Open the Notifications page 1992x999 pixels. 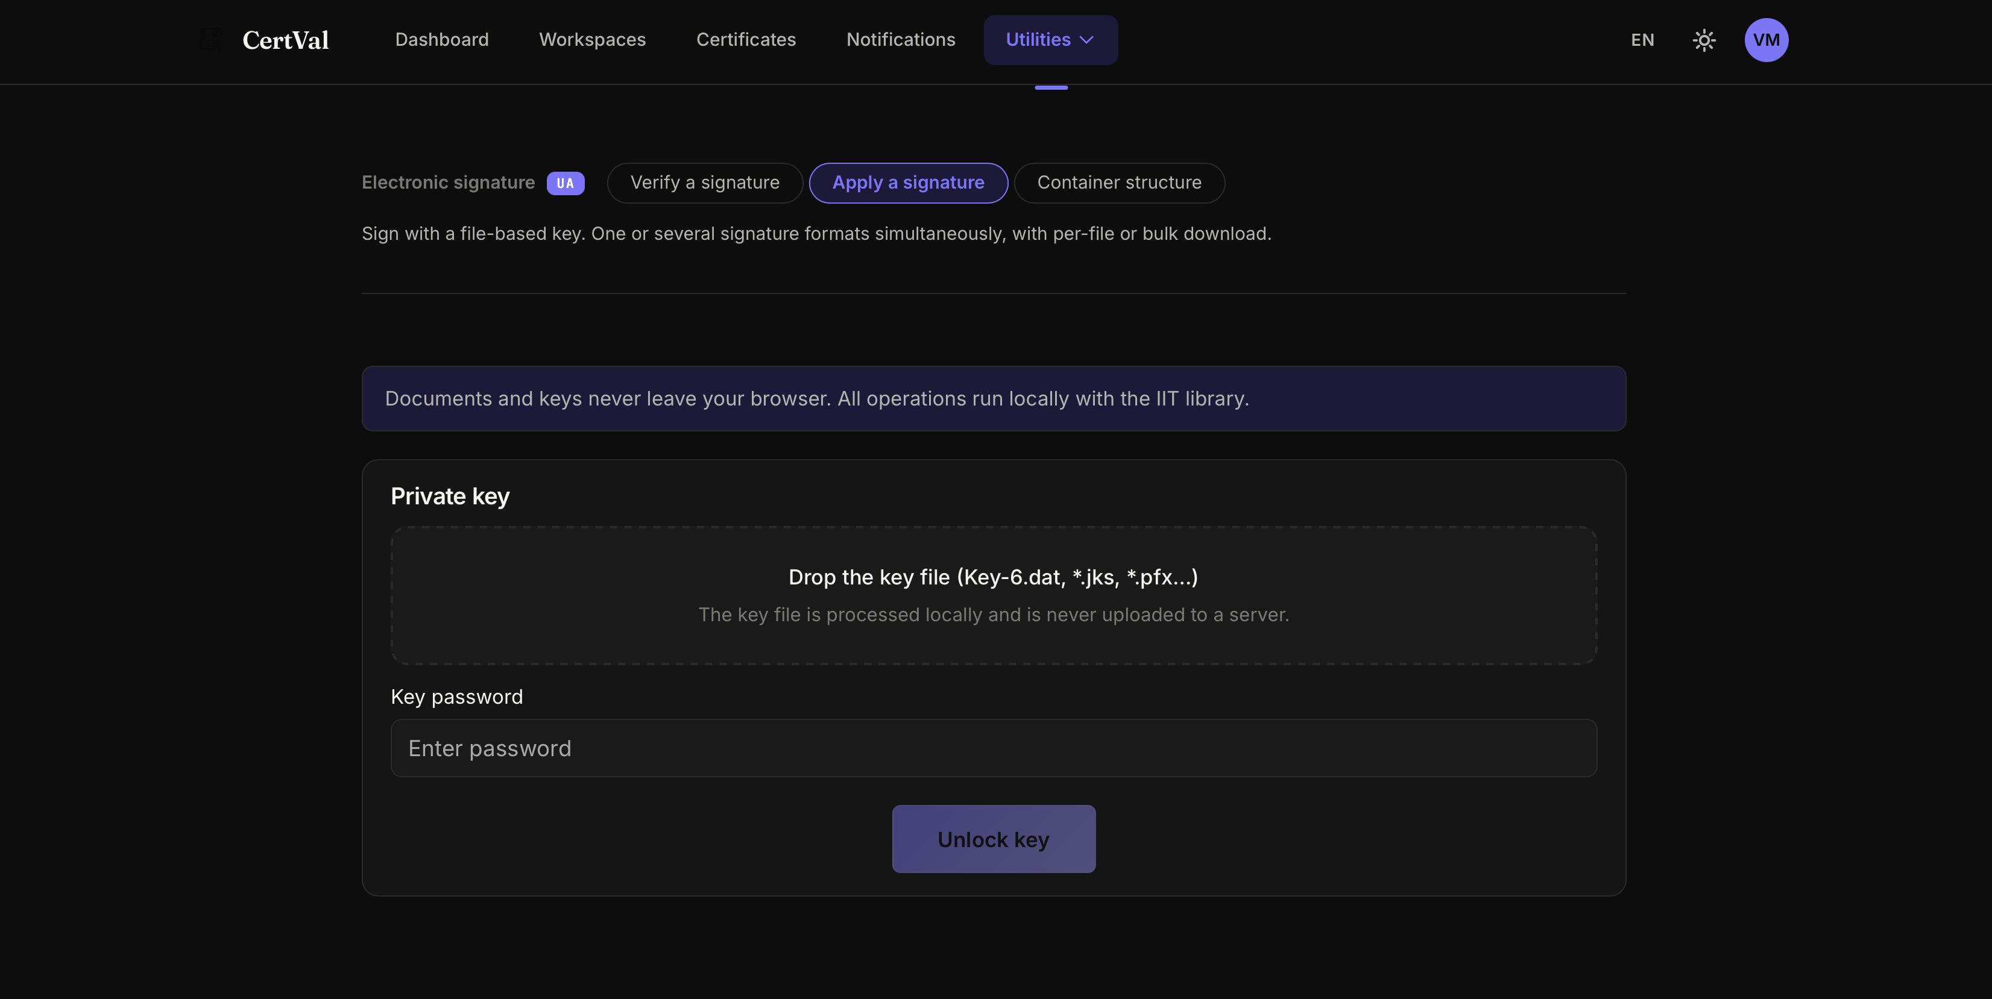pyautogui.click(x=900, y=39)
